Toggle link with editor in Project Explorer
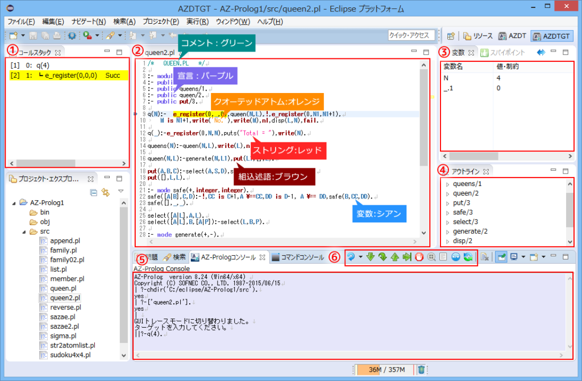The height and width of the screenshot is (381, 582). pos(105,192)
